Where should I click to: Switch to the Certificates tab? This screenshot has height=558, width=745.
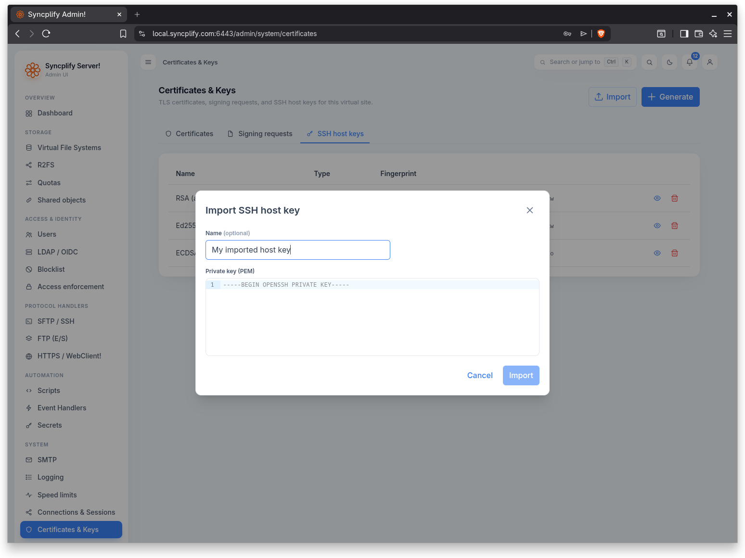(x=190, y=134)
